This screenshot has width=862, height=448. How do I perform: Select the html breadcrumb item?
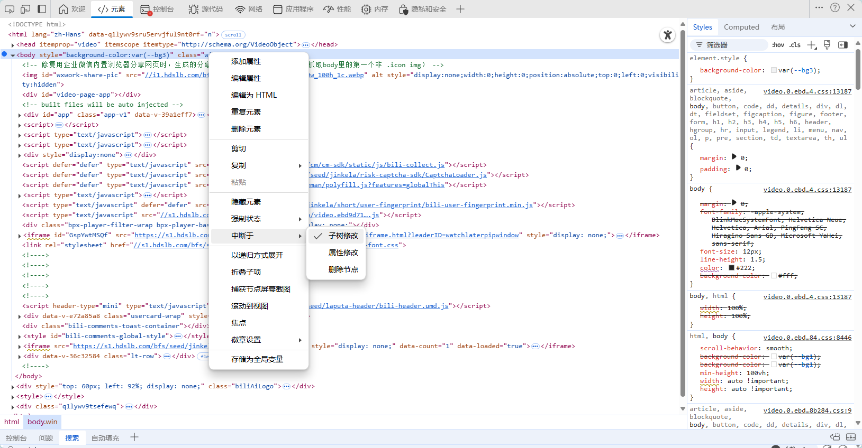pyautogui.click(x=12, y=422)
